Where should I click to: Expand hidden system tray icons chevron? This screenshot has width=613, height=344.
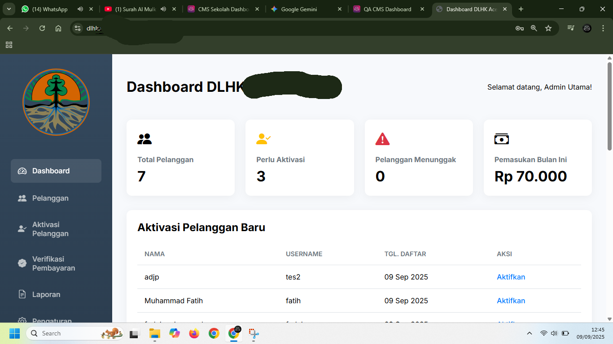(x=530, y=333)
